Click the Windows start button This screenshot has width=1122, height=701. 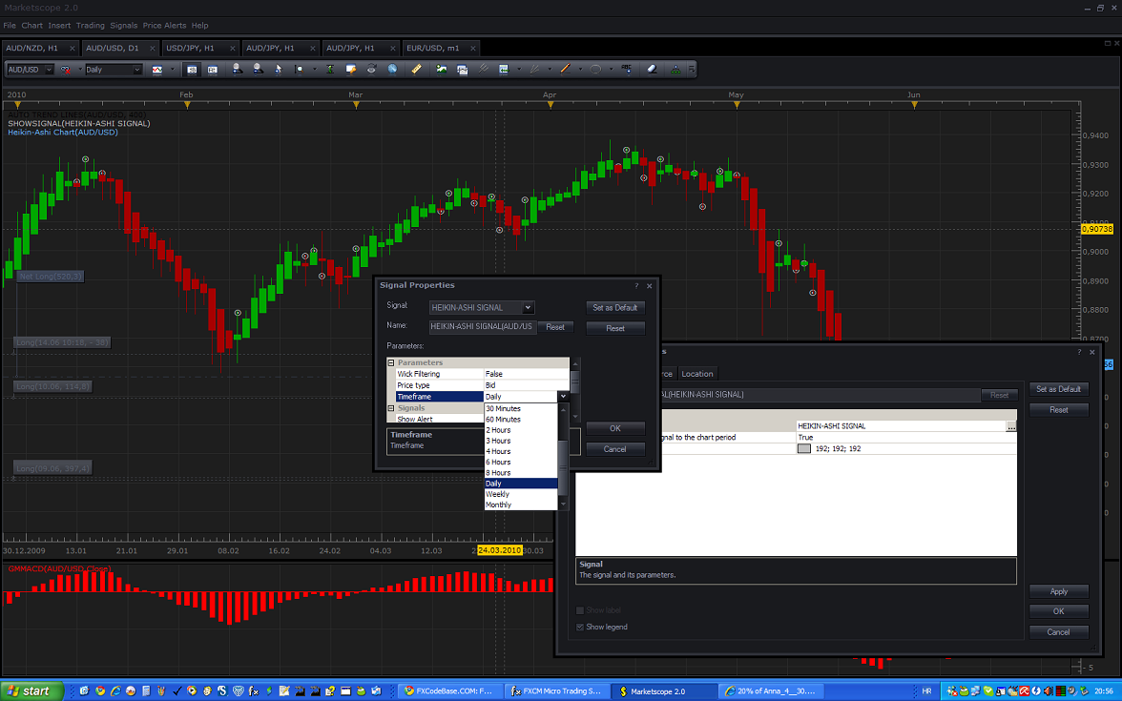click(31, 691)
